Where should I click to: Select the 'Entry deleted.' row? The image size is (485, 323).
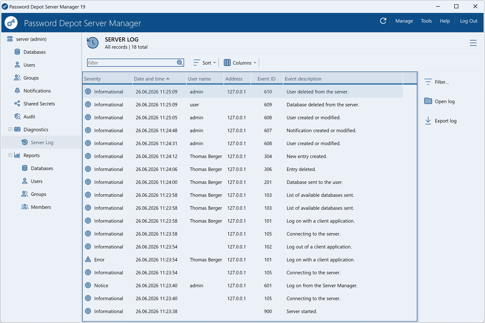[x=243, y=169]
